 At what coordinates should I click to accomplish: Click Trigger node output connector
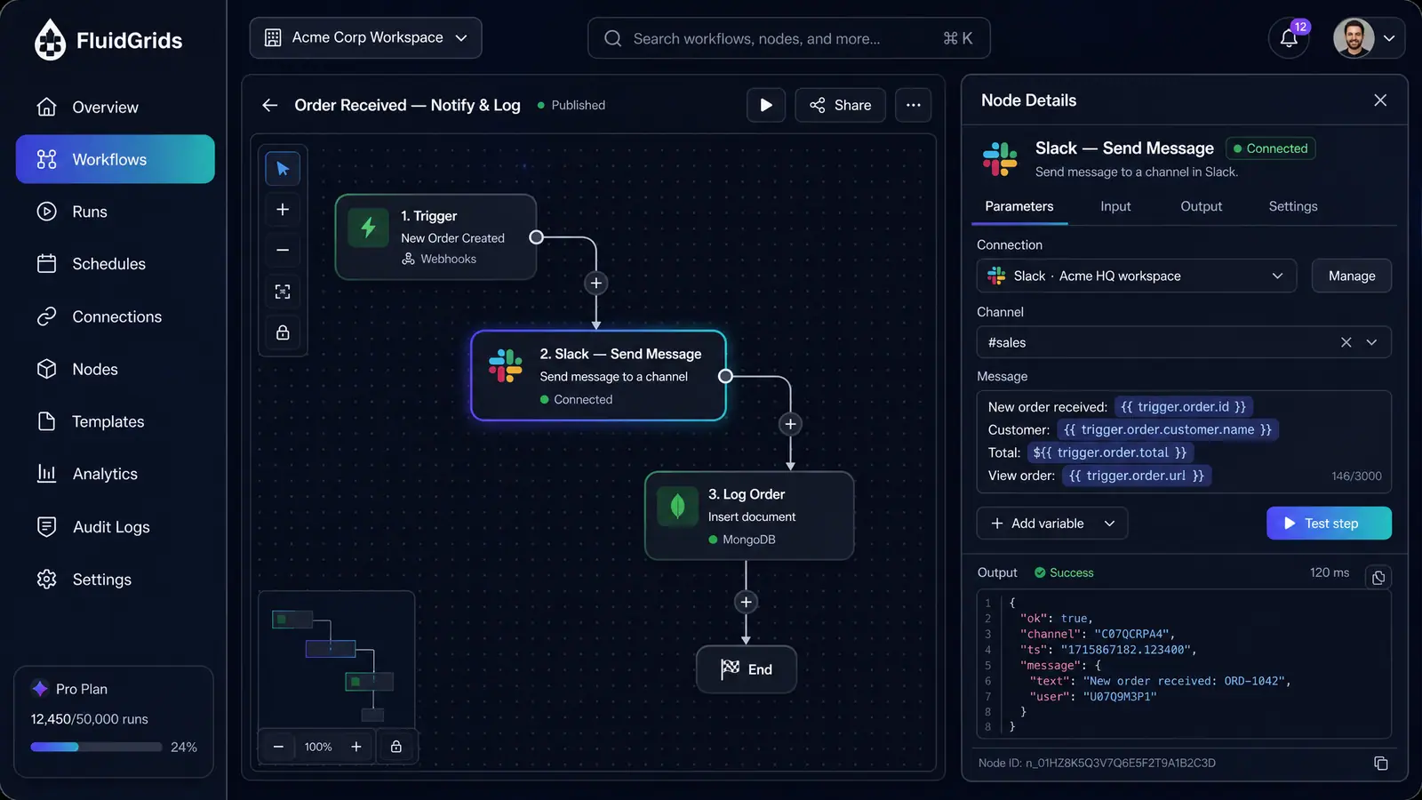[x=536, y=237]
